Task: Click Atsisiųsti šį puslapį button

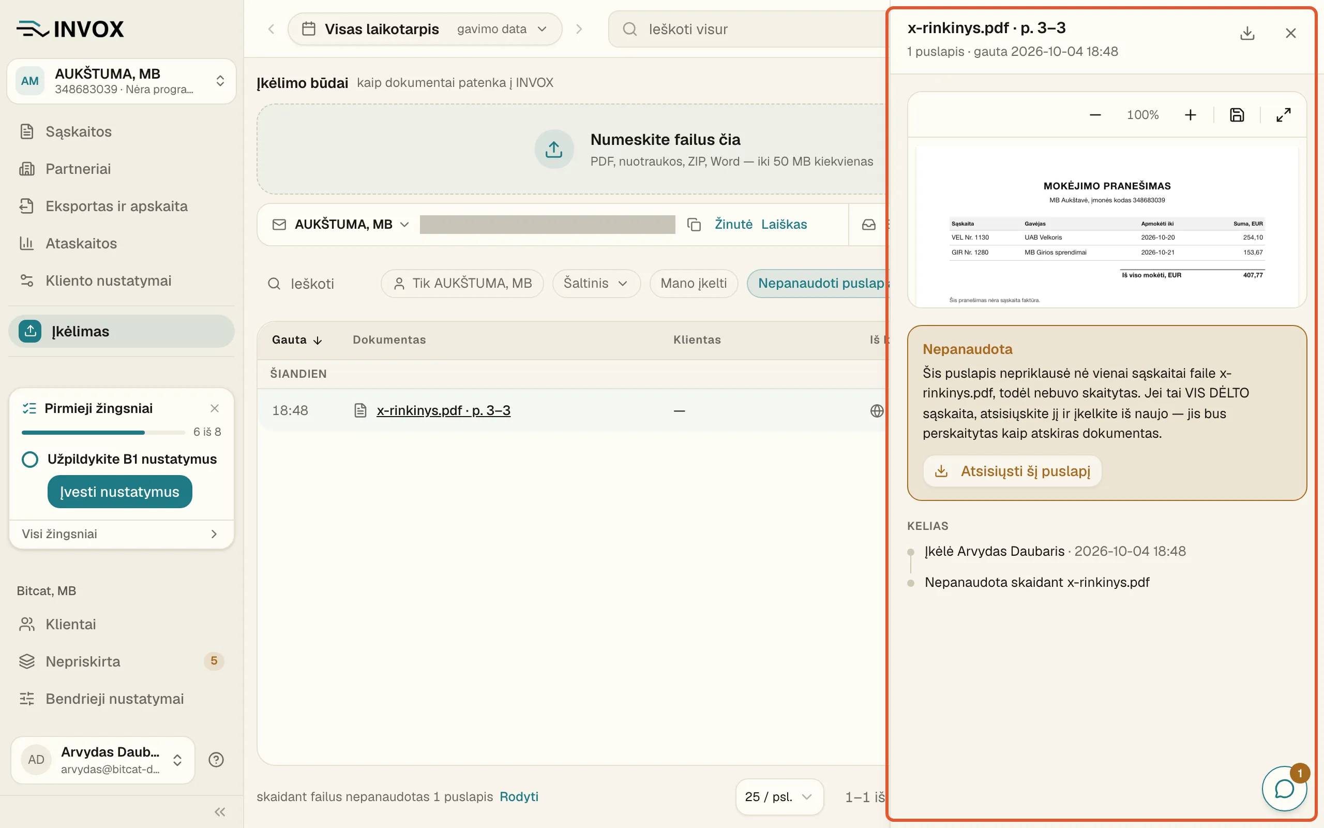Action: [x=1012, y=471]
